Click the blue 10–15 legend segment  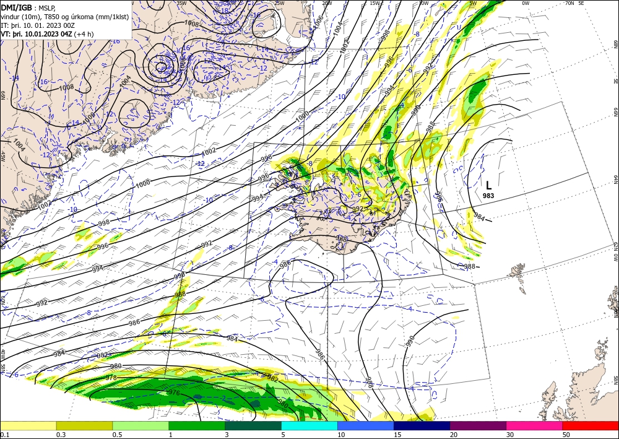pos(366,425)
